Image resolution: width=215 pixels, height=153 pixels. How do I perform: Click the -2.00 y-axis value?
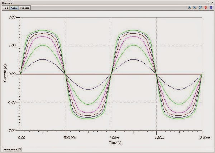[x=11, y=130]
